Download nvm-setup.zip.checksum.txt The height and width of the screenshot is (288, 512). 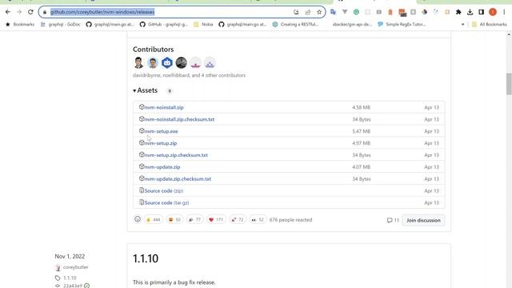(176, 155)
